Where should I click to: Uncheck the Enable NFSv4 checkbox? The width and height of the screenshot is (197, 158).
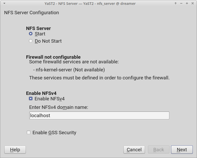[x=31, y=99]
